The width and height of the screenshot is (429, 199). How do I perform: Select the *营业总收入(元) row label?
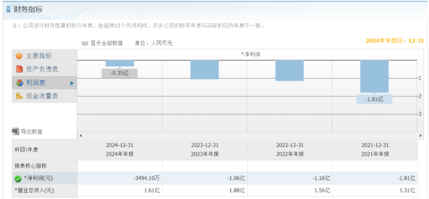pyautogui.click(x=45, y=190)
